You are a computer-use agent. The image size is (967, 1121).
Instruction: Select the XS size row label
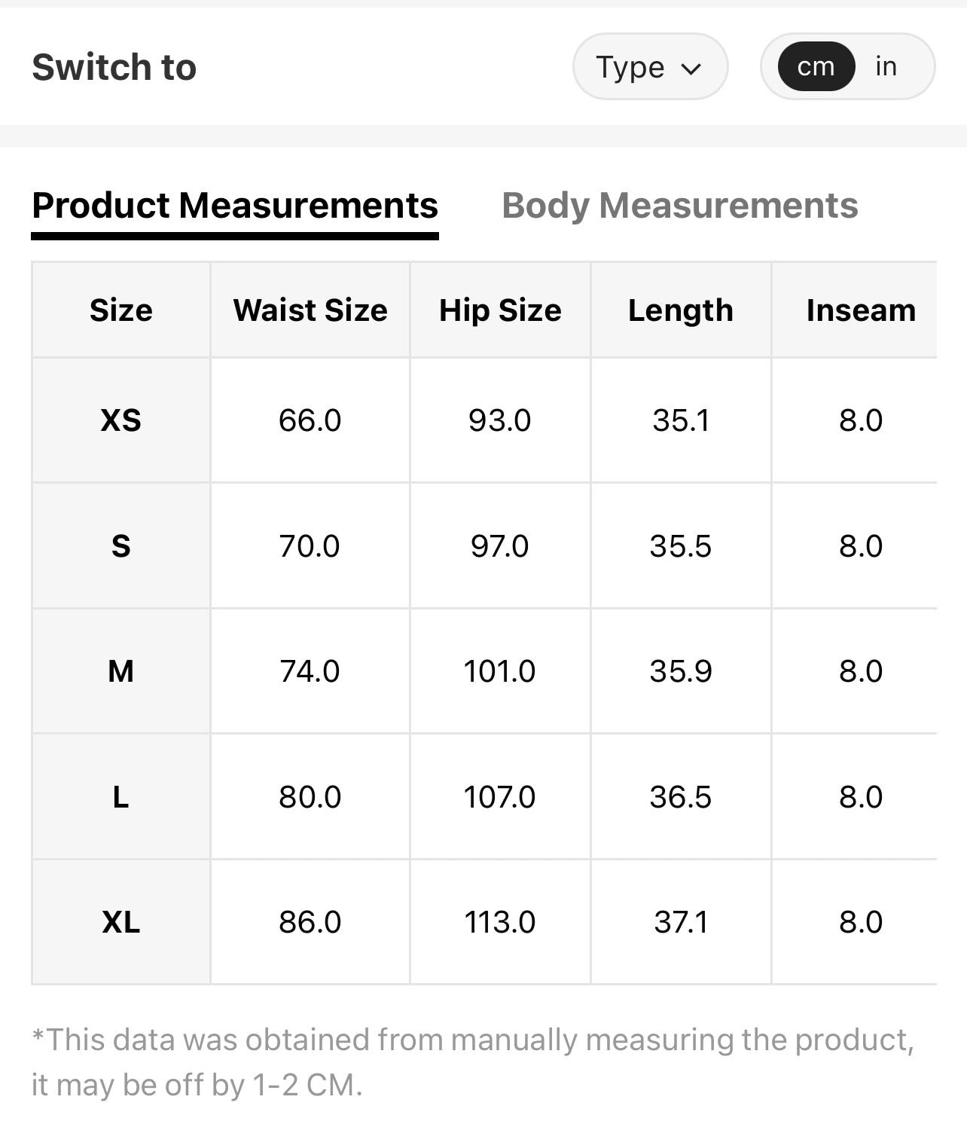120,420
